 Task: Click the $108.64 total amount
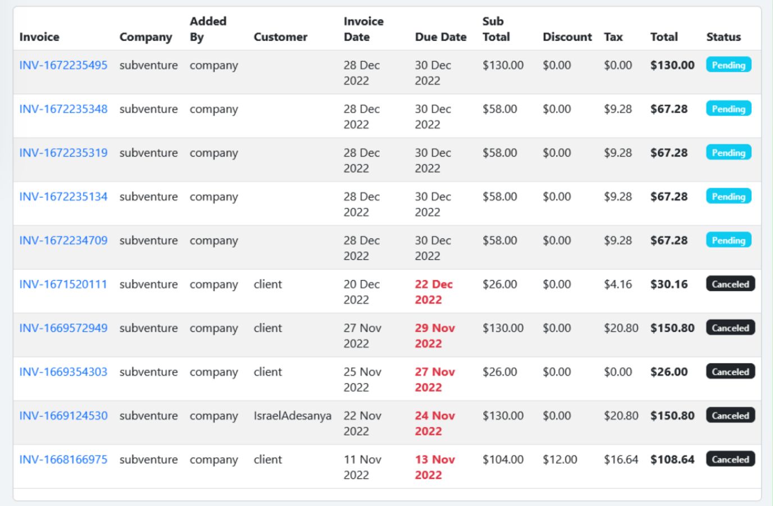pyautogui.click(x=672, y=460)
